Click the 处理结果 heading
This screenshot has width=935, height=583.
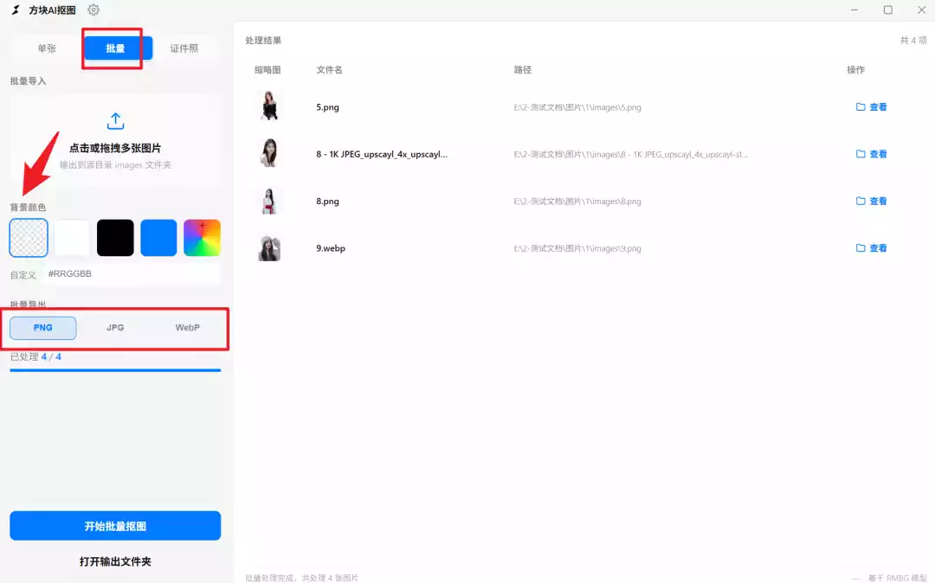pyautogui.click(x=263, y=41)
